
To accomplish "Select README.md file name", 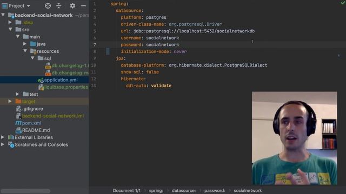I will (x=36, y=130).
